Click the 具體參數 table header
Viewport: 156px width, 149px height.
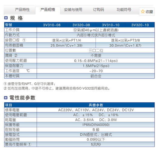click(96, 105)
